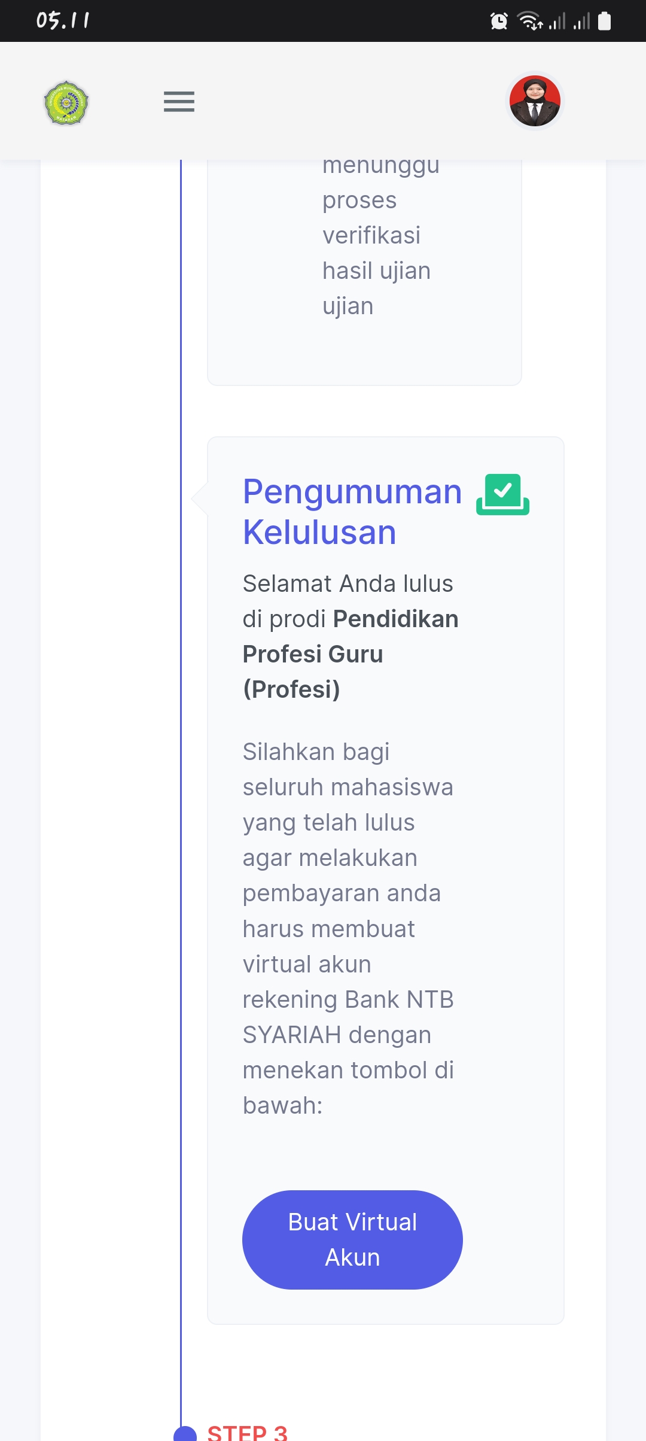
Task: Tap the second cellular signal indicator
Action: [x=581, y=22]
